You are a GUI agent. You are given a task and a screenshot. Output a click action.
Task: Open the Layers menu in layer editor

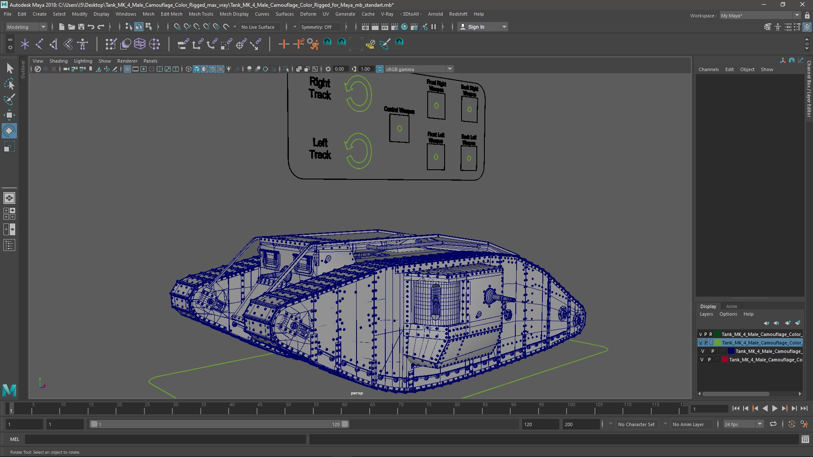(x=706, y=314)
